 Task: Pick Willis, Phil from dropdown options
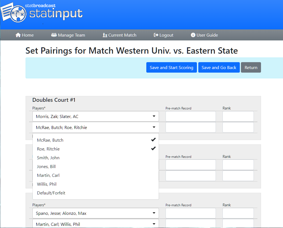pos(47,184)
